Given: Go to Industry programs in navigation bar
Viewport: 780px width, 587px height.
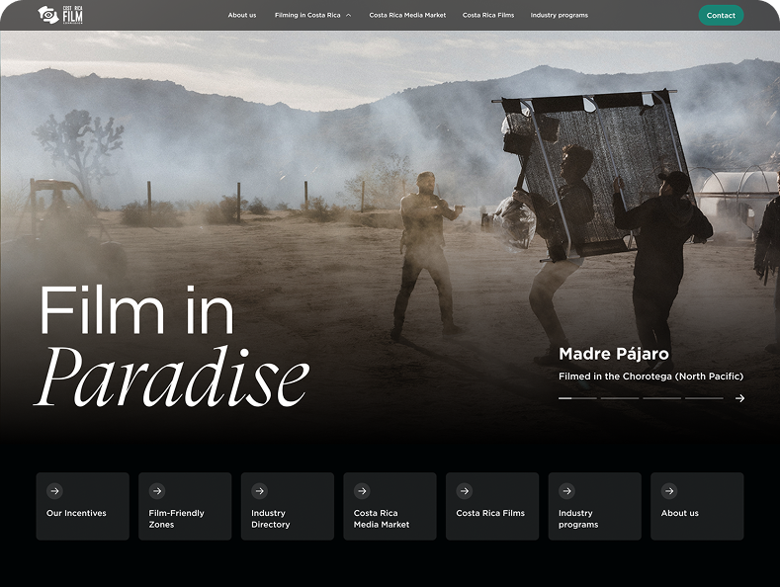Looking at the screenshot, I should (559, 16).
